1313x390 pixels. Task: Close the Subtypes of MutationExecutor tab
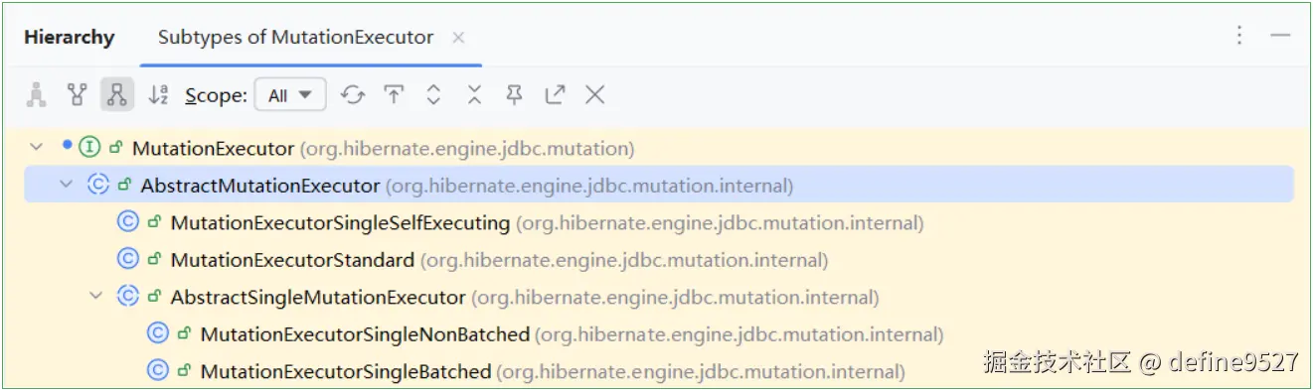coord(458,38)
